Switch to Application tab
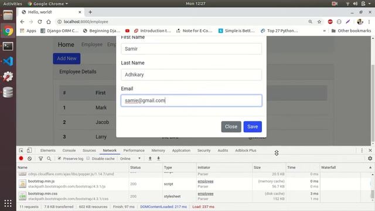Viewport: 375px width, 211px height. [181, 151]
